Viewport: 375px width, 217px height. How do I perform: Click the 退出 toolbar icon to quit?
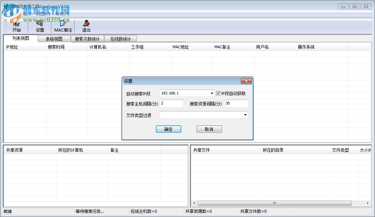point(86,26)
